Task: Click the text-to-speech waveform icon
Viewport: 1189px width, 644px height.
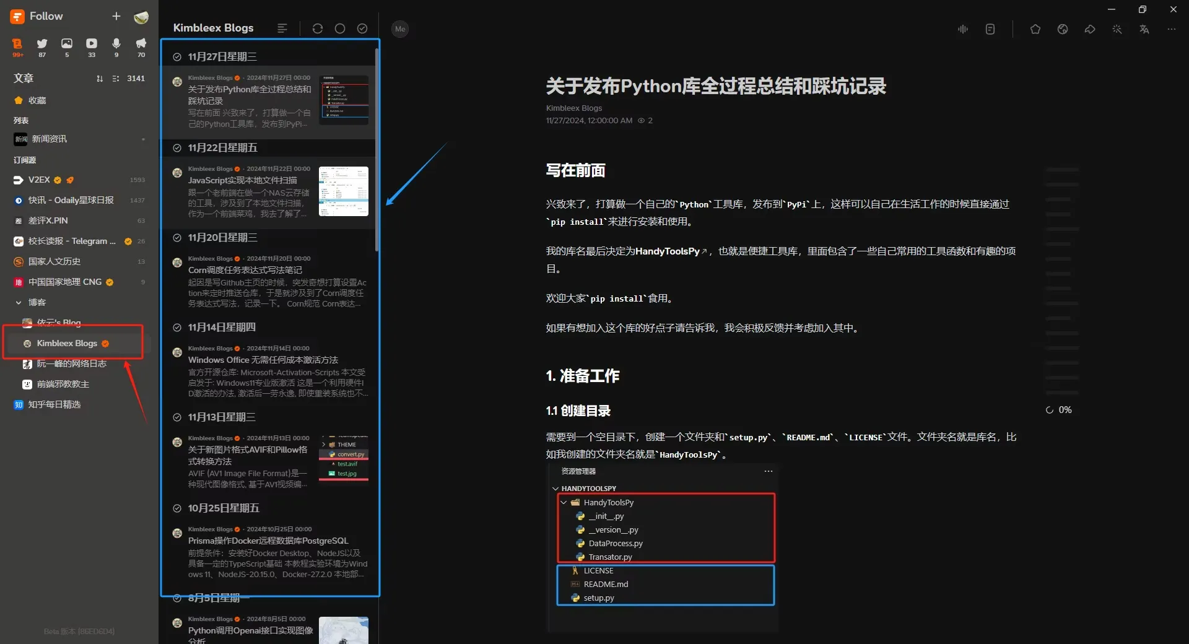Action: coord(962,29)
